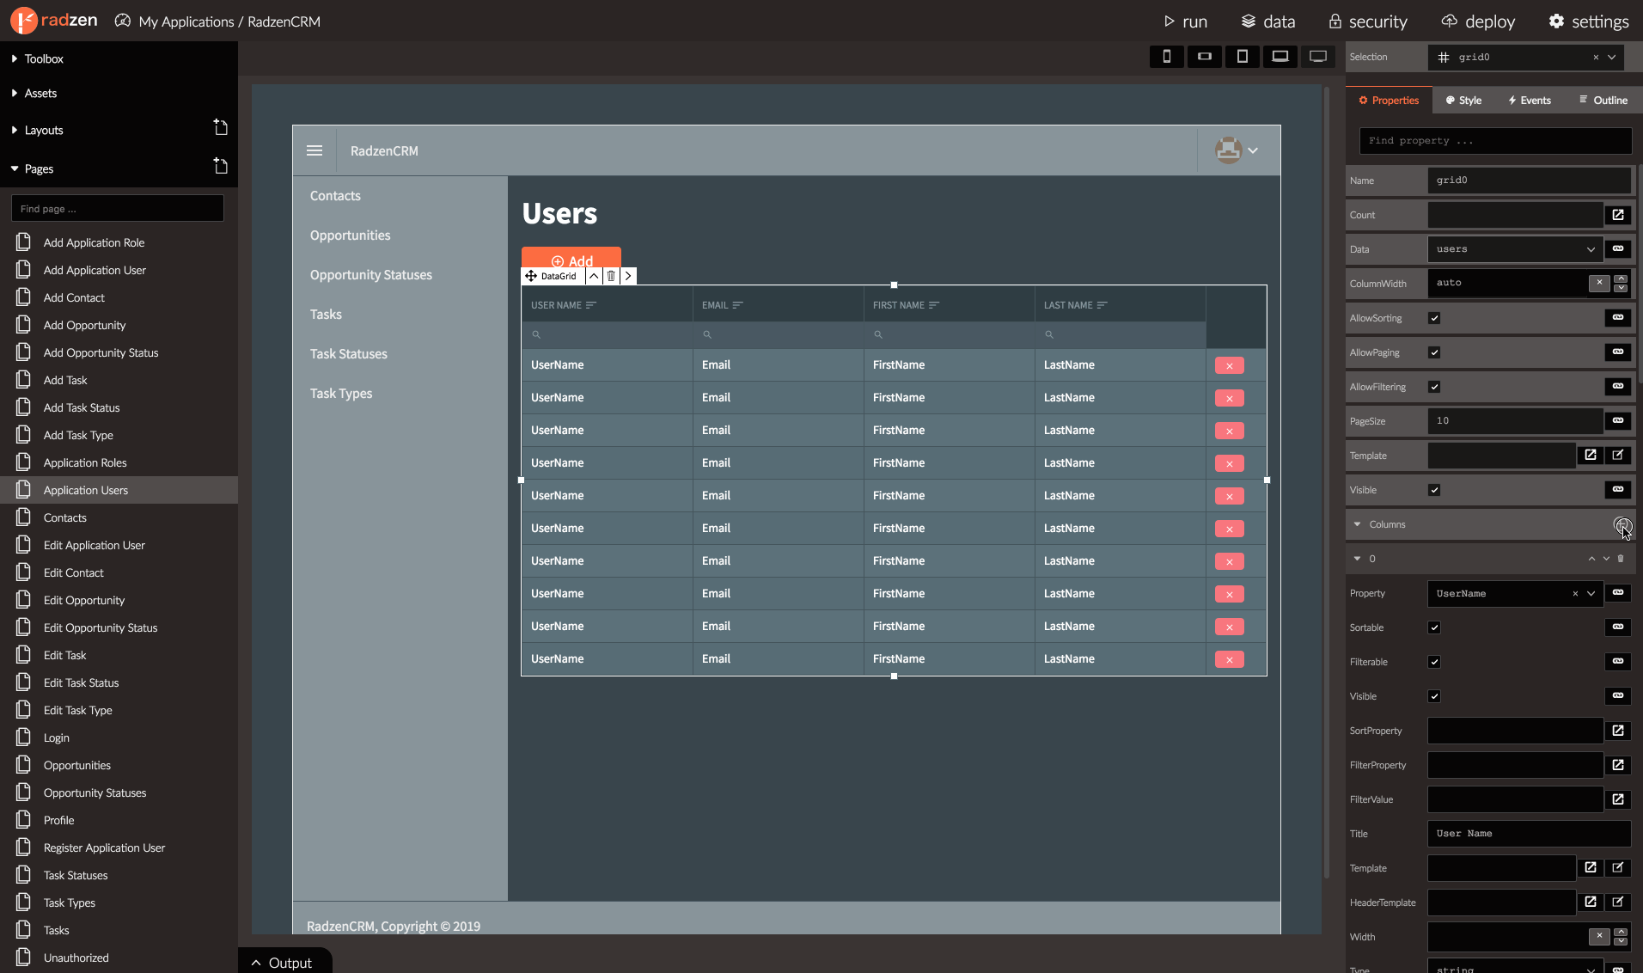Delete column 0 with the trash icon
This screenshot has height=973, width=1643.
pyautogui.click(x=1621, y=559)
